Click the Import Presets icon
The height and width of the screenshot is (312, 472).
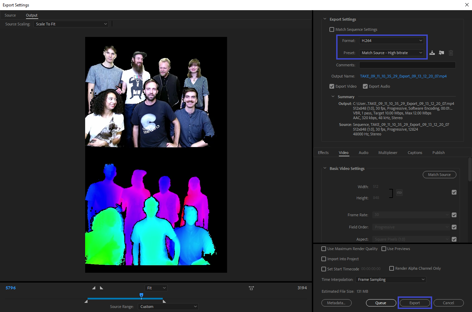(441, 53)
